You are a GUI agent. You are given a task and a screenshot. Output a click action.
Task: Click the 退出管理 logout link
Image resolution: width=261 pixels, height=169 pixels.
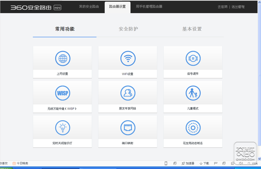[238, 7]
